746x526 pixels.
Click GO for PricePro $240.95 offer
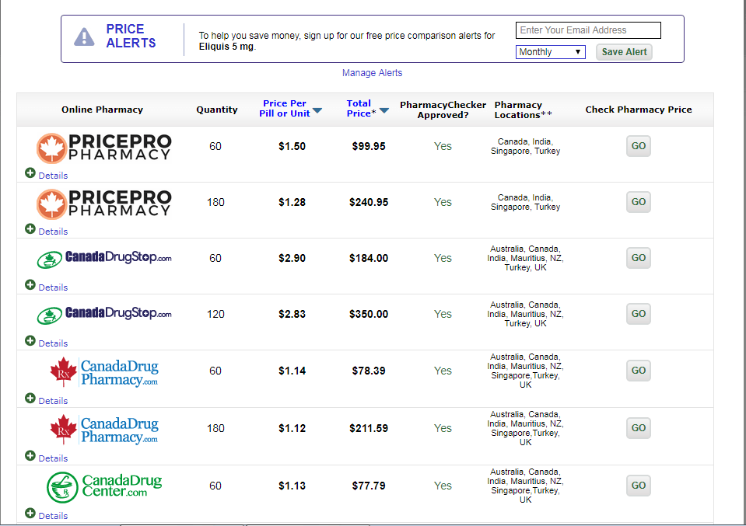coord(638,202)
